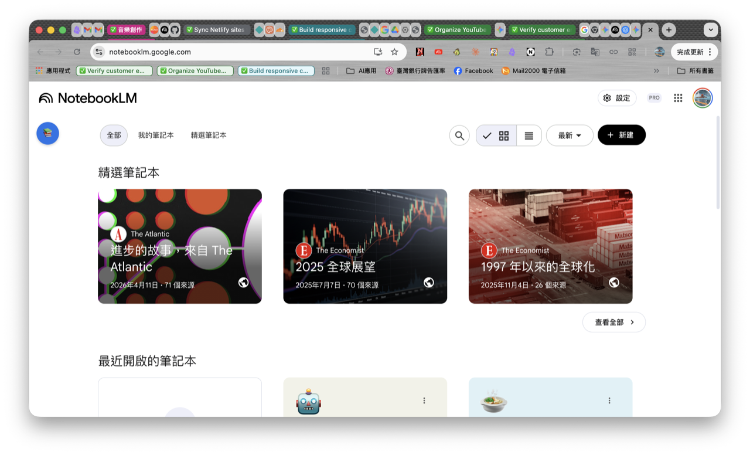Click the 完成更新 update button
750x455 pixels.
pyautogui.click(x=694, y=52)
